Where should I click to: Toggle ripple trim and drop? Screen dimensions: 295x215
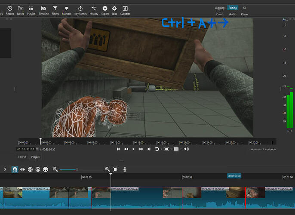pyautogui.click(x=30, y=169)
